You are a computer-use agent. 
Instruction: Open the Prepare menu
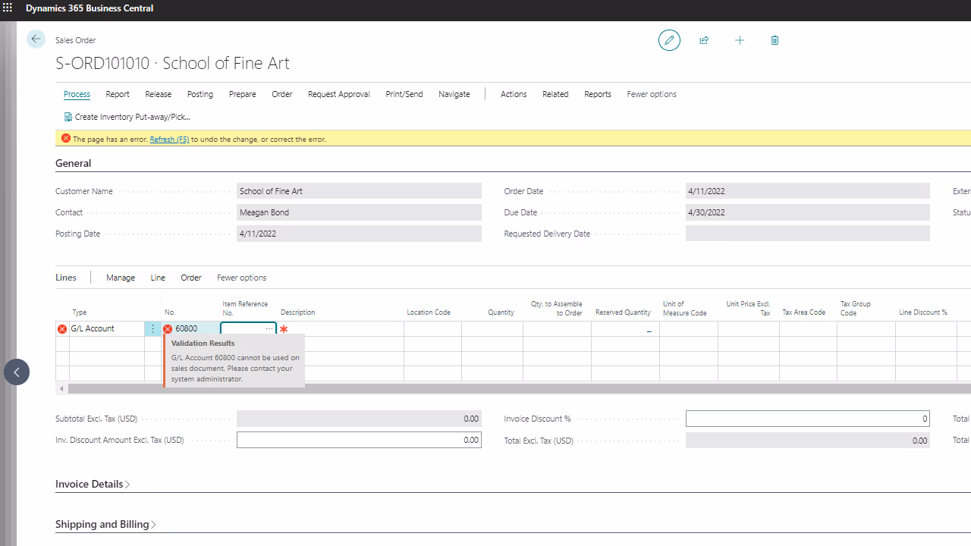[243, 94]
